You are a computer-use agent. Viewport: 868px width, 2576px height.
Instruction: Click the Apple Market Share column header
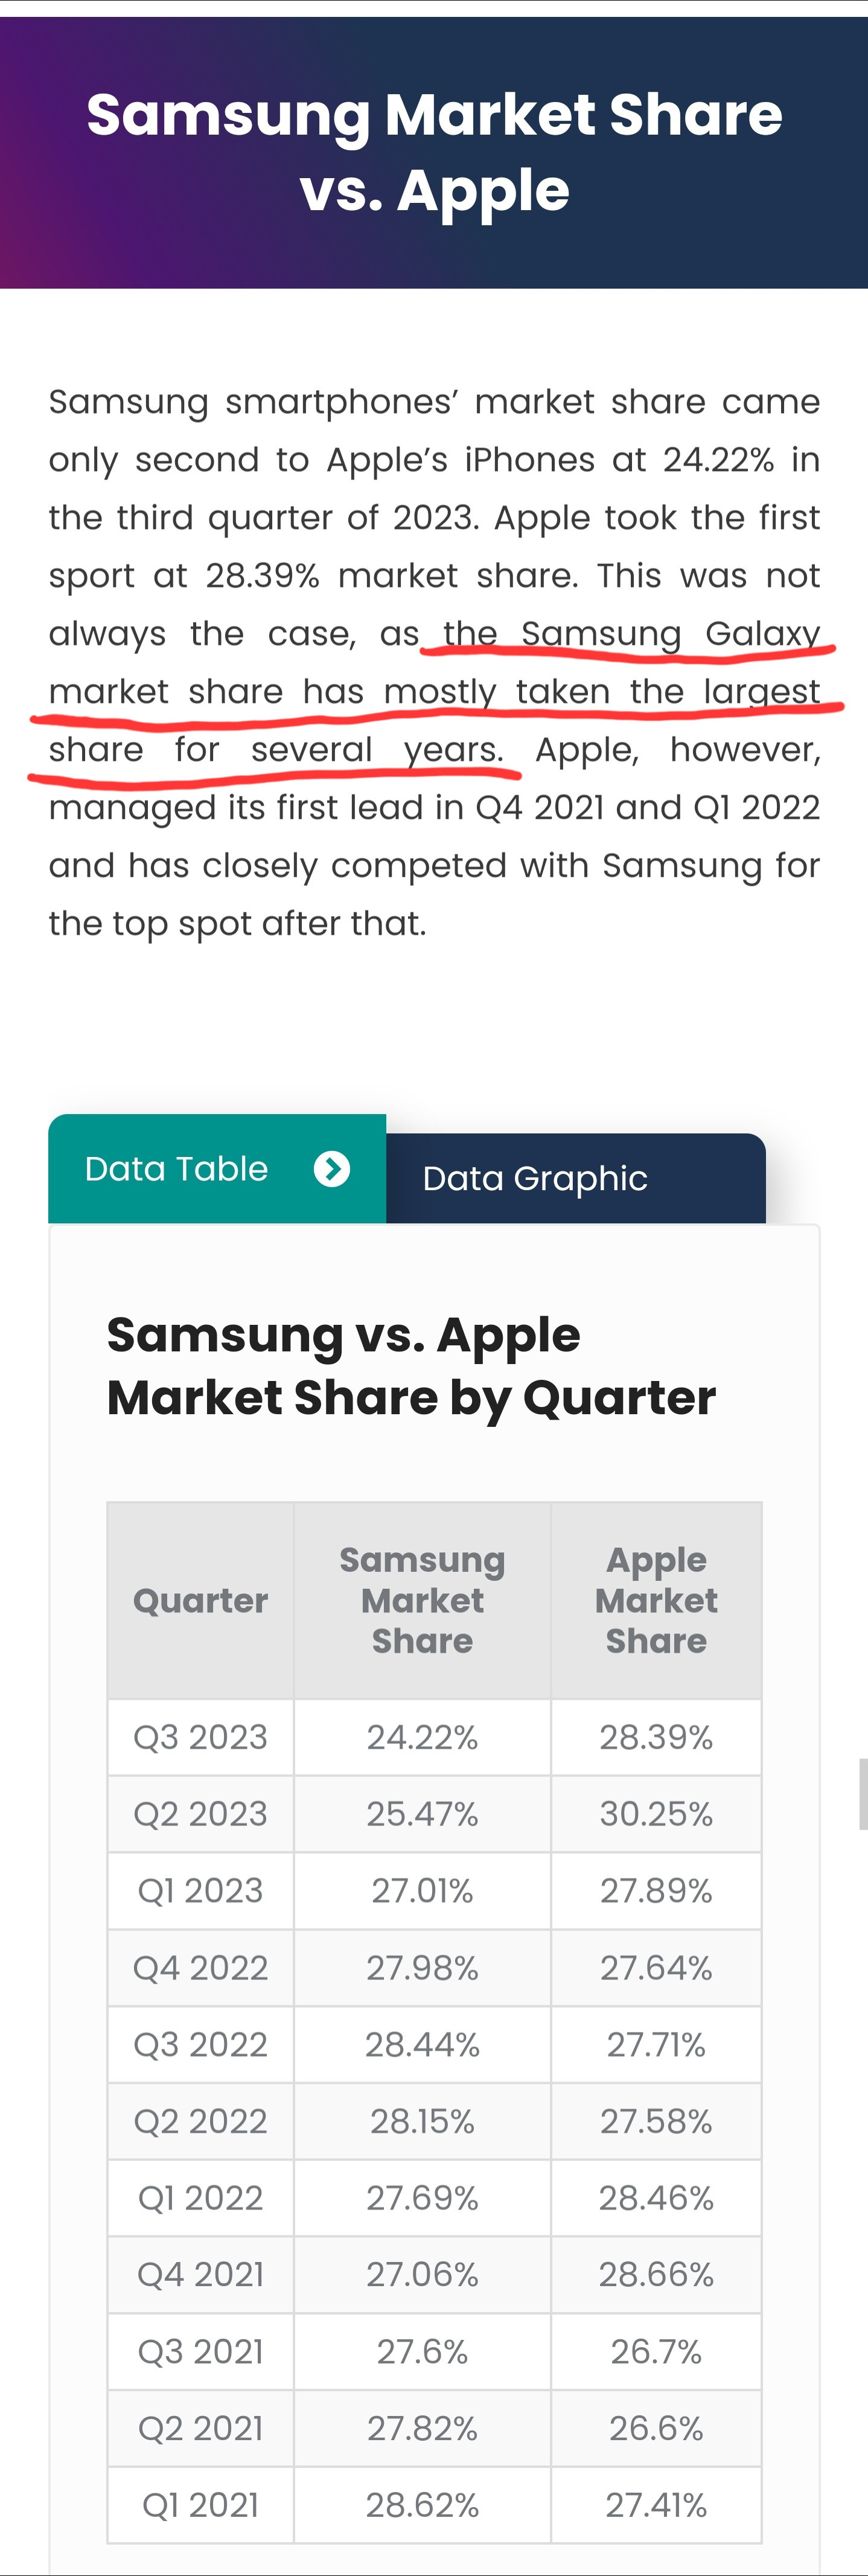pos(656,1600)
